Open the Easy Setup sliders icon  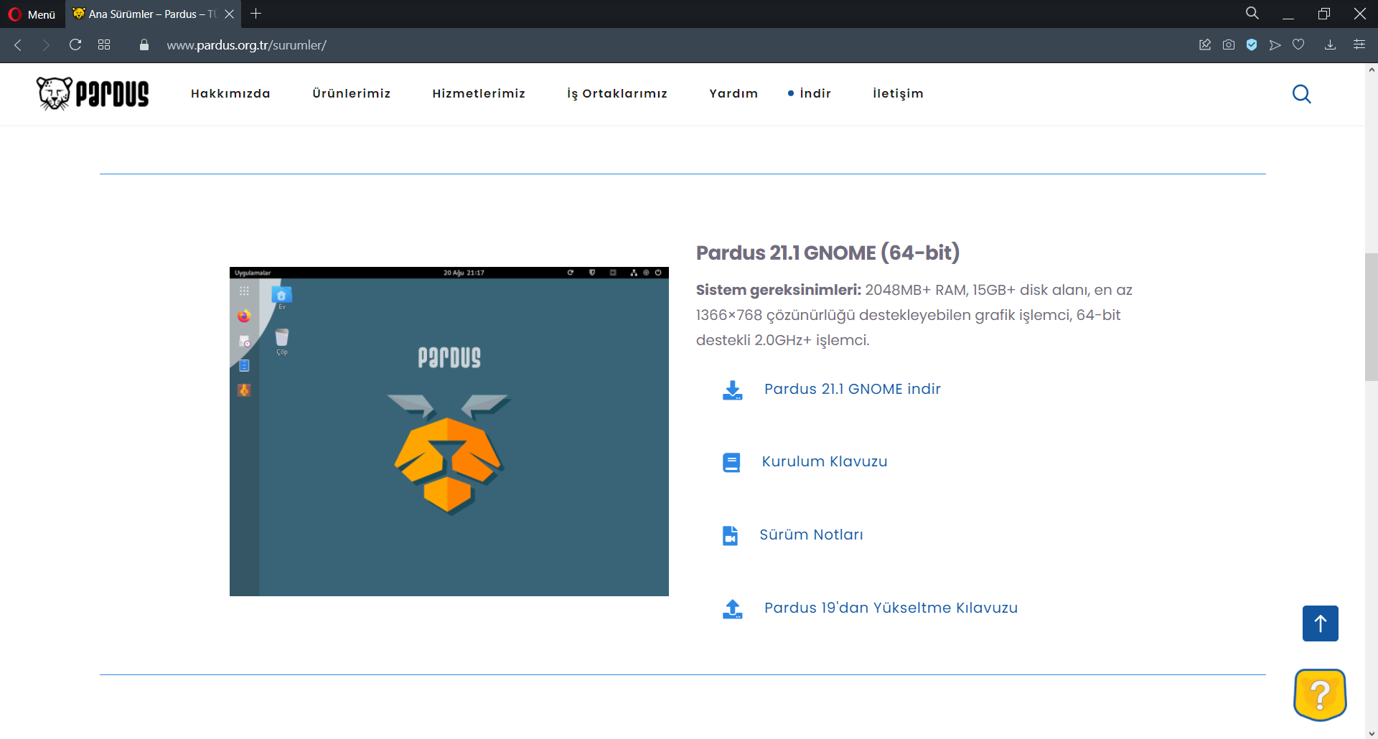pos(1359,44)
